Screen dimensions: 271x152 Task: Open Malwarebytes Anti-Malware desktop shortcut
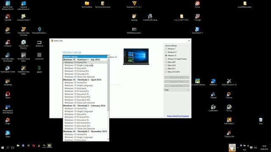point(8,109)
